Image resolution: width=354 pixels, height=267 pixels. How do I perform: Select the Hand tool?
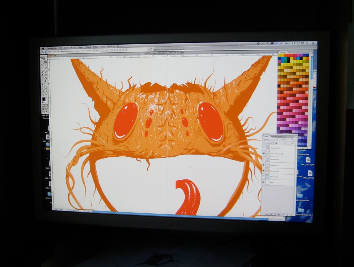(x=42, y=95)
